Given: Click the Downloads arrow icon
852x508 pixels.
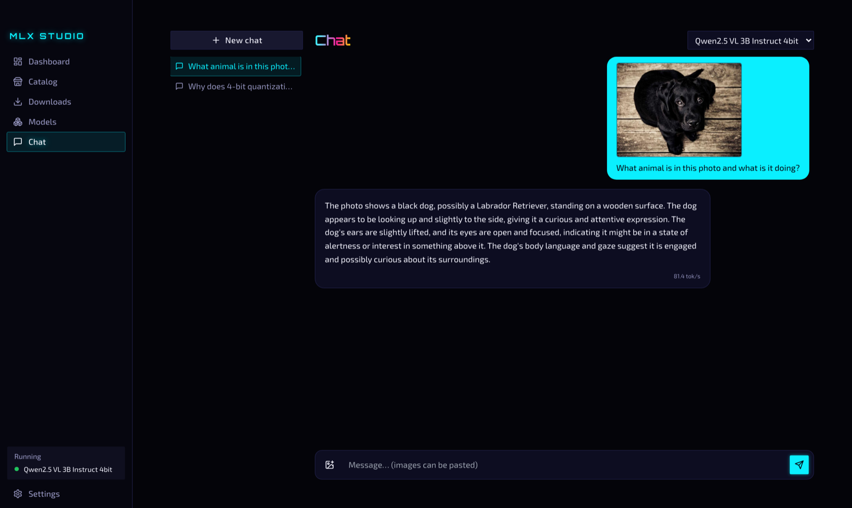Looking at the screenshot, I should 18,102.
